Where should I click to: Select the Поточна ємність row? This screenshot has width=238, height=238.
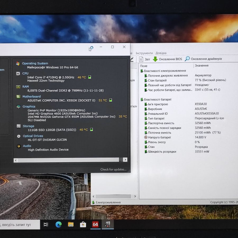point(158,133)
